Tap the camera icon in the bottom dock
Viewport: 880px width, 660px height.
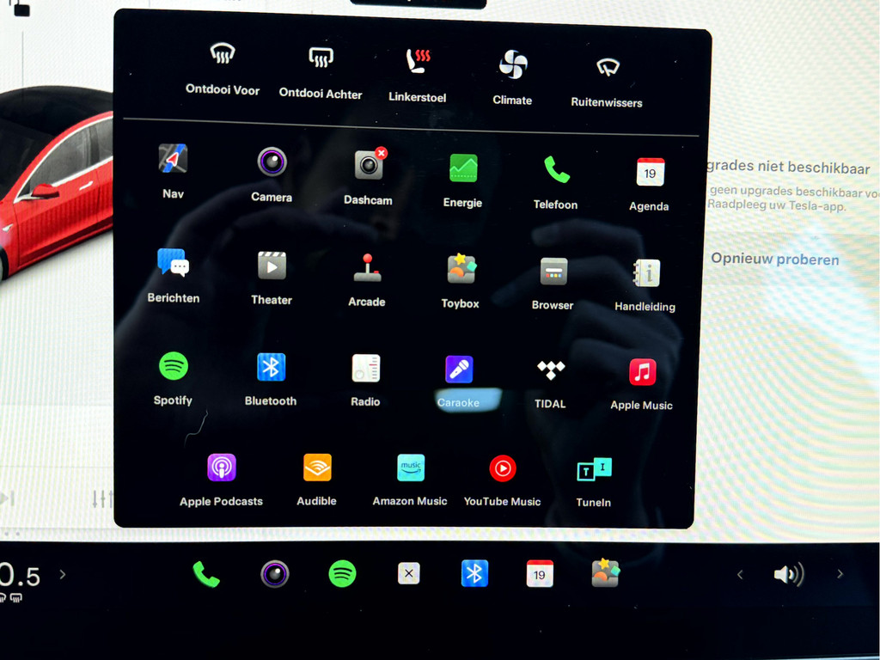(275, 574)
